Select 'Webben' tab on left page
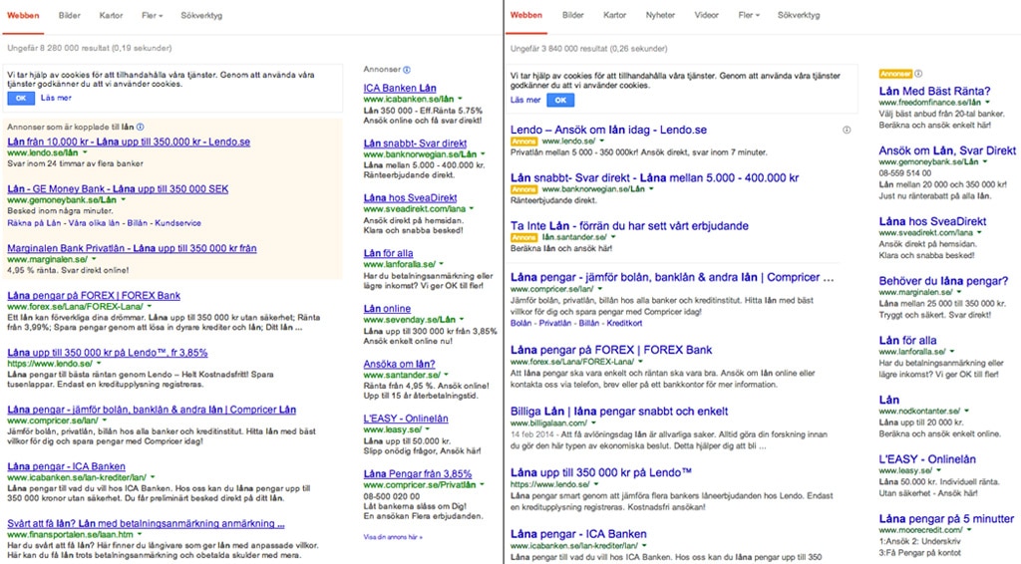The width and height of the screenshot is (1021, 564). click(24, 16)
